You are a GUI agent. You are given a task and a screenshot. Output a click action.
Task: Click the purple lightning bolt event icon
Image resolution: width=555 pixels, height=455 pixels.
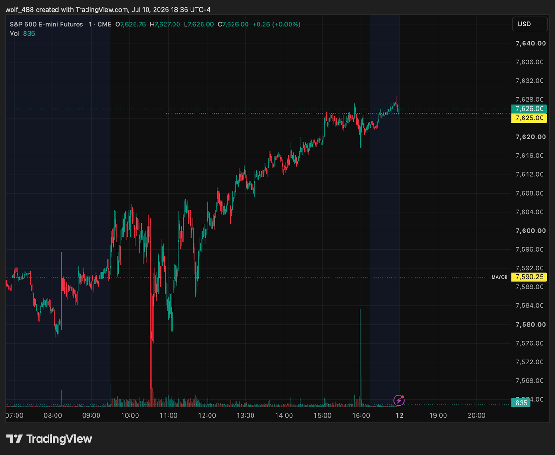(x=399, y=400)
